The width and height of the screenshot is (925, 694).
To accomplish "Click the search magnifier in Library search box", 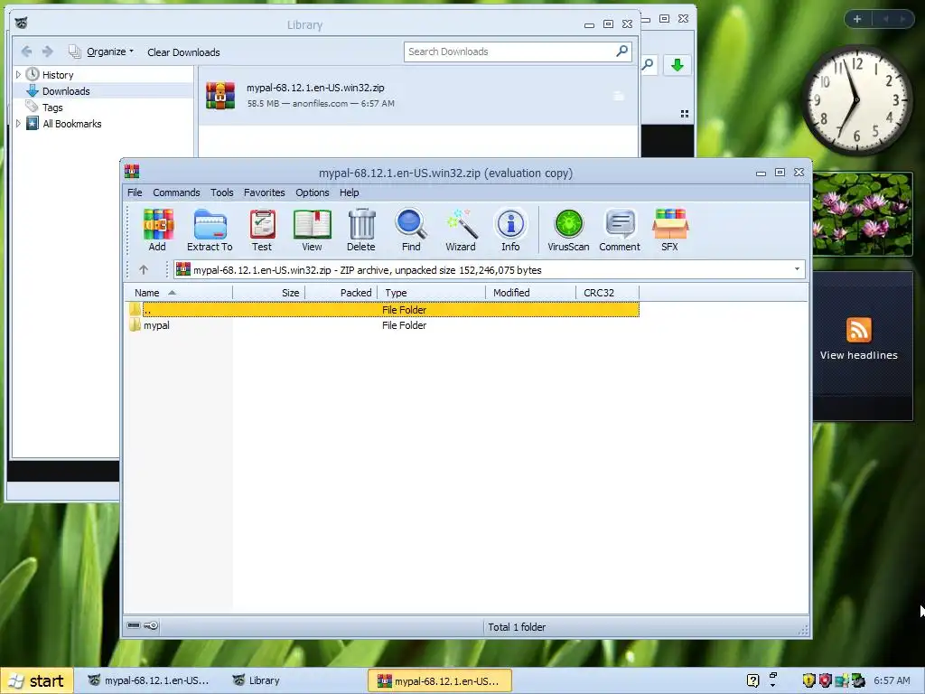I will [x=621, y=52].
